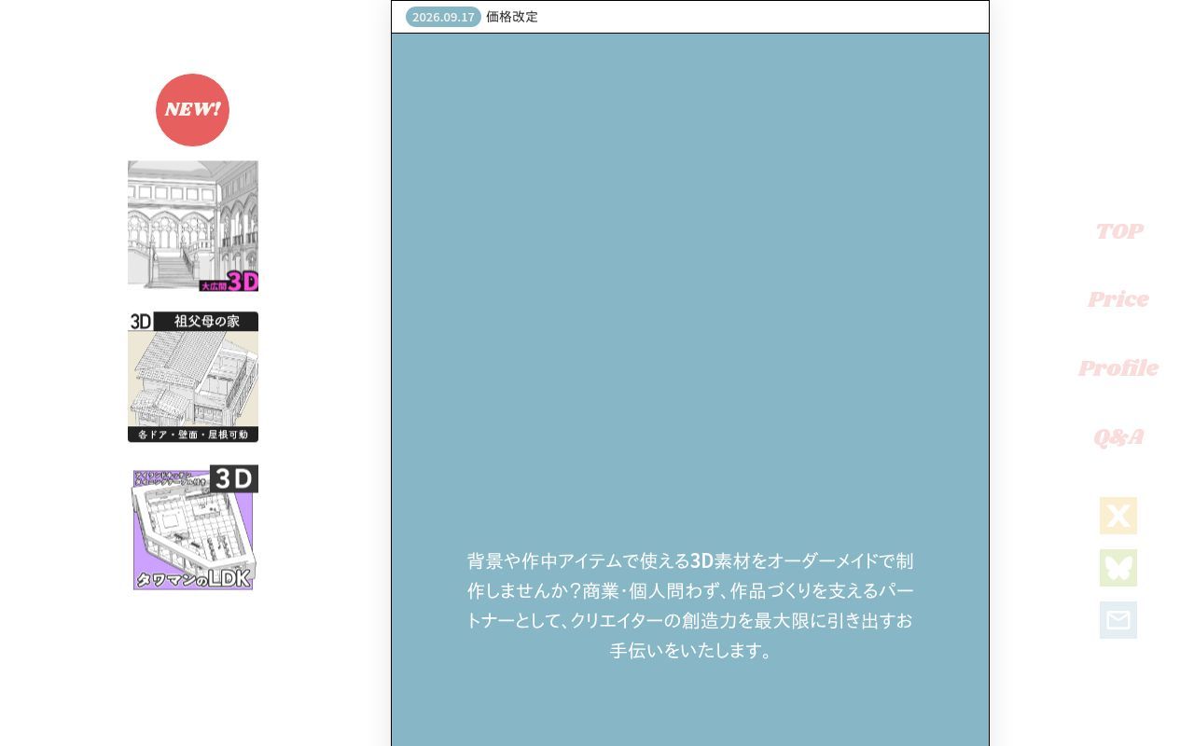Go to the TOP menu item

coord(1118,231)
